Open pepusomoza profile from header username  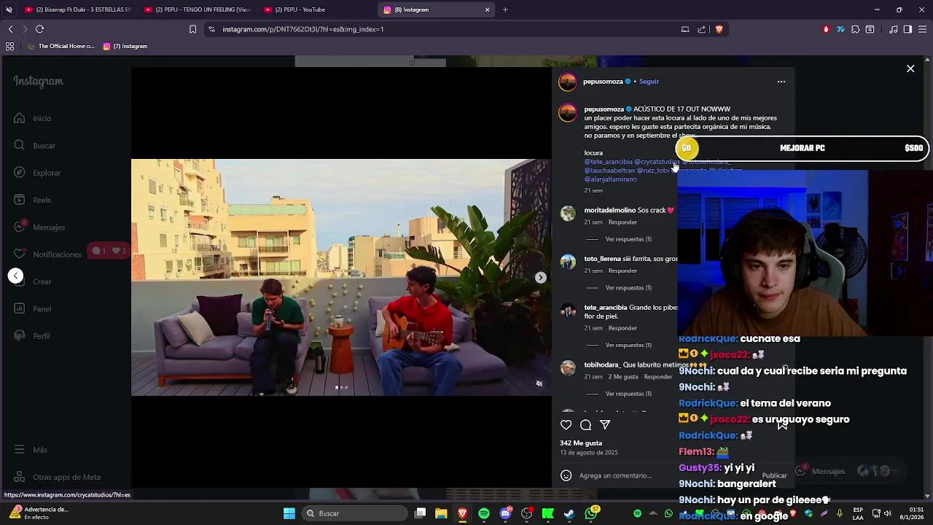pos(603,82)
